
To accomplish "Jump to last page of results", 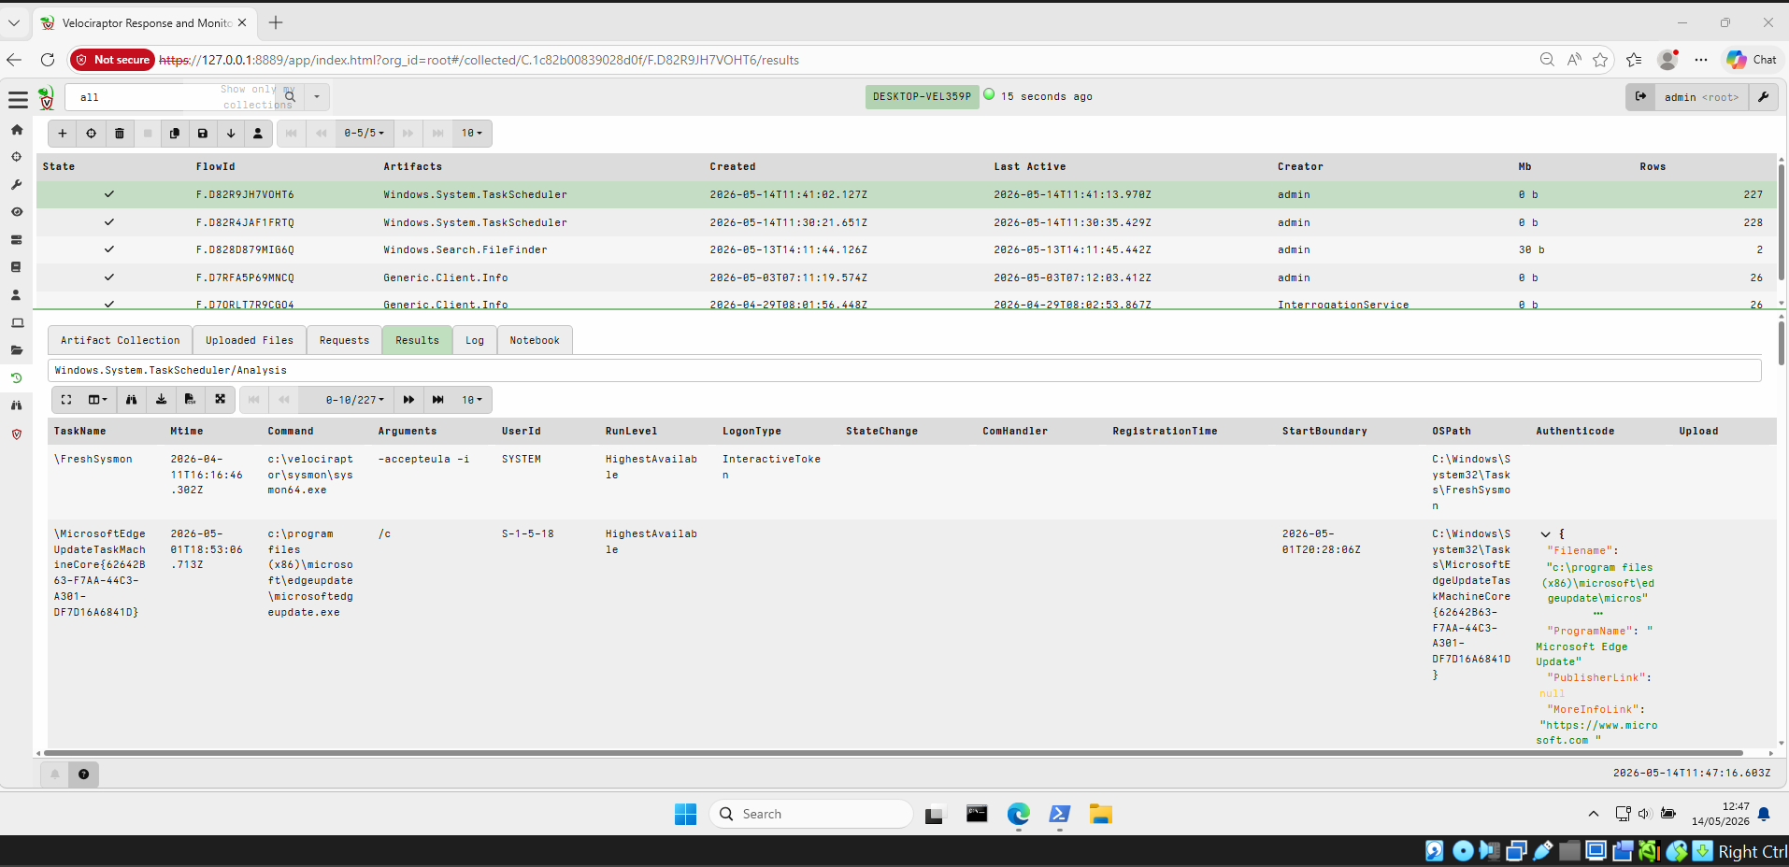I will 437,400.
